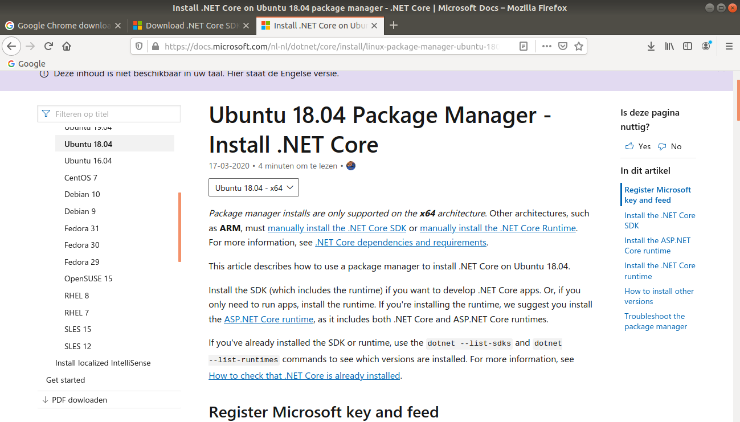Open page actions three-dot menu
Screen dimensions: 740x422
(547, 46)
